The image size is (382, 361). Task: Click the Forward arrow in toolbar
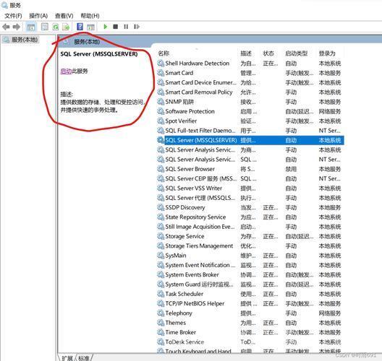pyautogui.click(x=17, y=27)
